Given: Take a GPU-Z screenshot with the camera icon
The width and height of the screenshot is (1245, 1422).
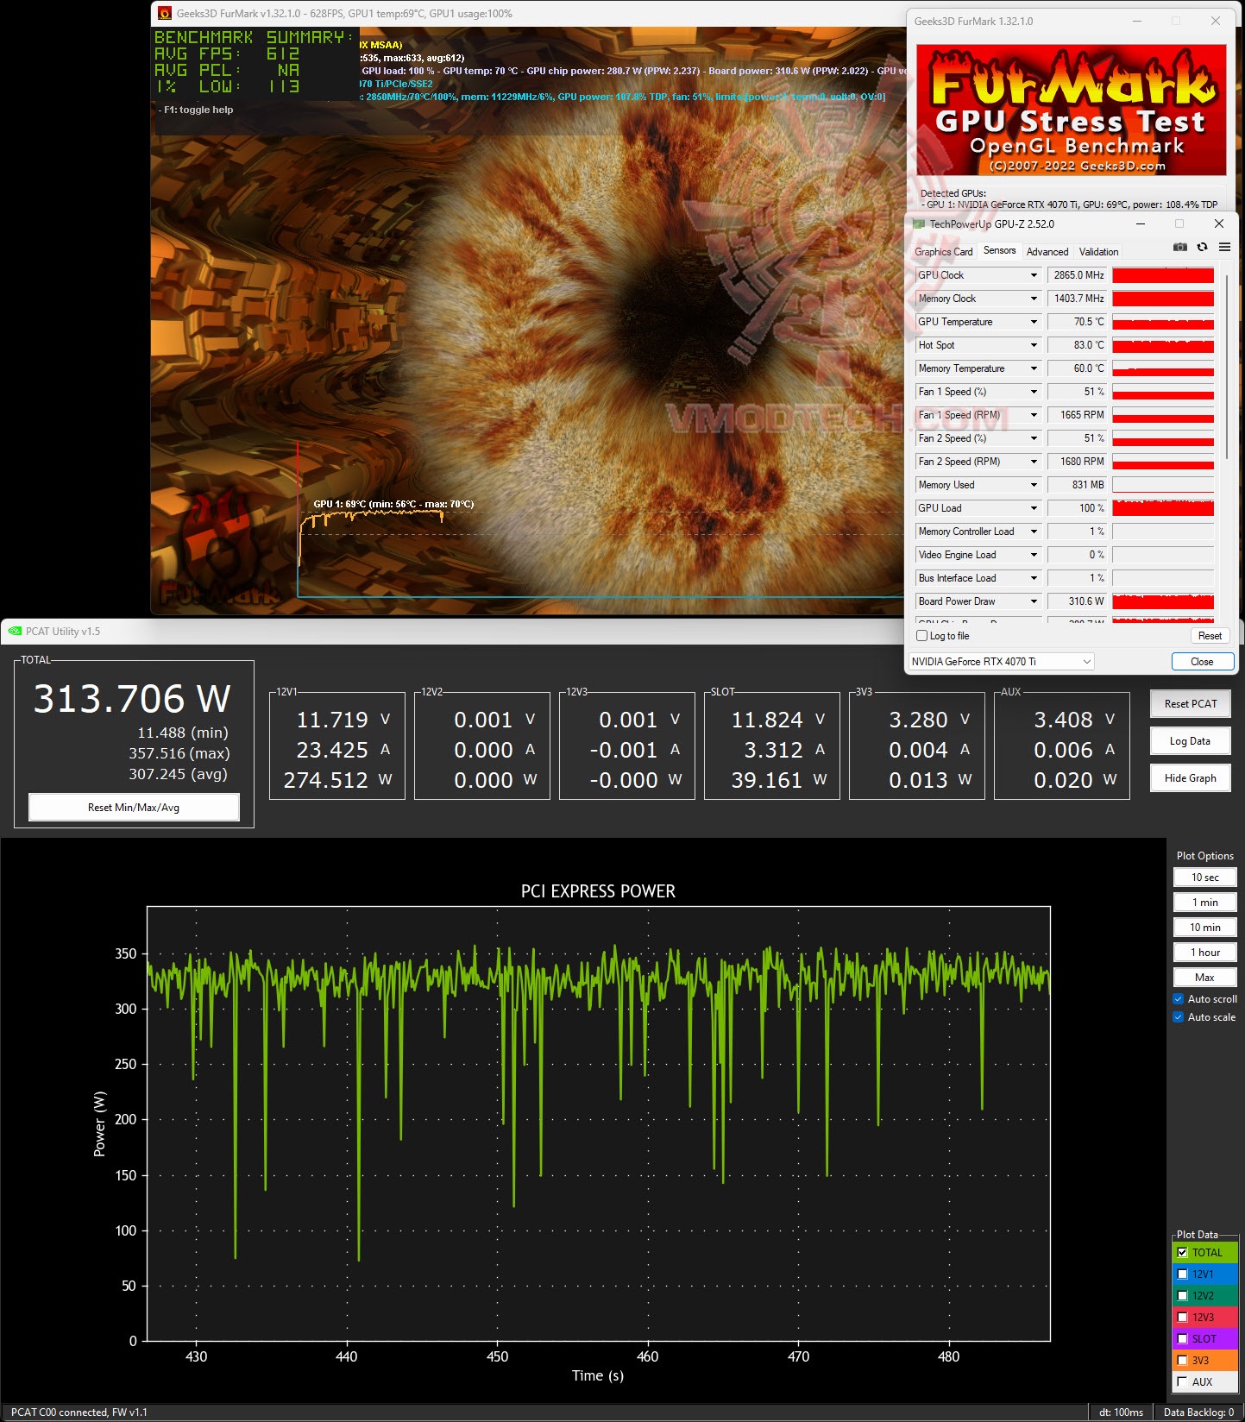Looking at the screenshot, I should (1179, 247).
